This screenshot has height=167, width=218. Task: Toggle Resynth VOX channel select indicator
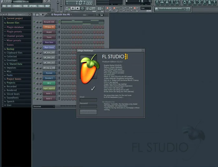(x=59, y=22)
